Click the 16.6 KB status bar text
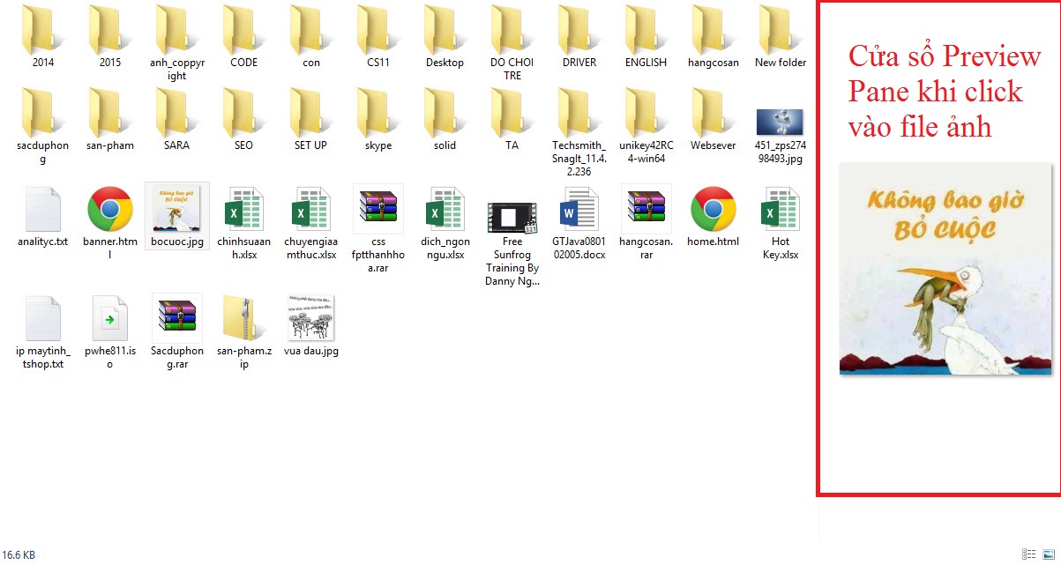 pyautogui.click(x=19, y=555)
